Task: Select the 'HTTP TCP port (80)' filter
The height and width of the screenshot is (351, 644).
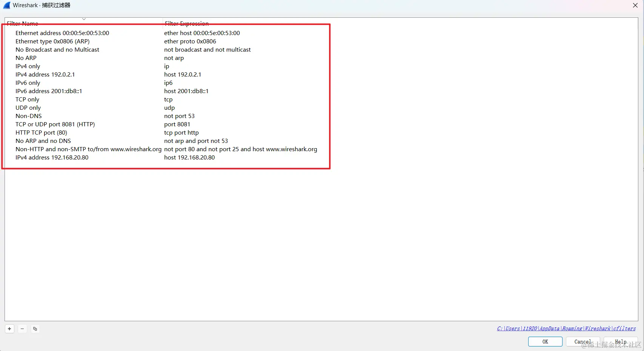Action: coord(41,133)
